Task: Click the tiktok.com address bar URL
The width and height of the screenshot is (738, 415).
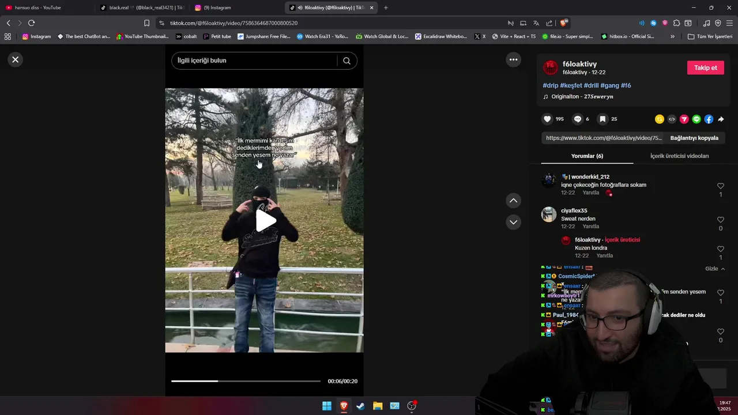Action: click(234, 23)
